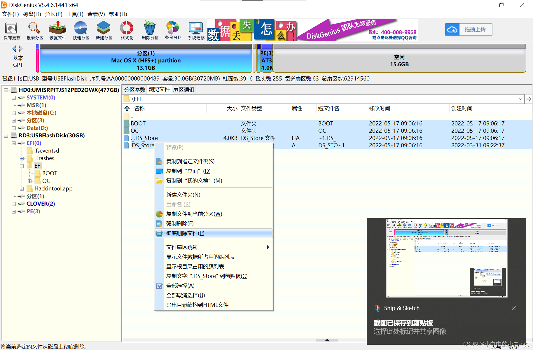The height and width of the screenshot is (350, 533).
Task: Choose the 新建分区 new partition icon
Action: pyautogui.click(x=104, y=30)
